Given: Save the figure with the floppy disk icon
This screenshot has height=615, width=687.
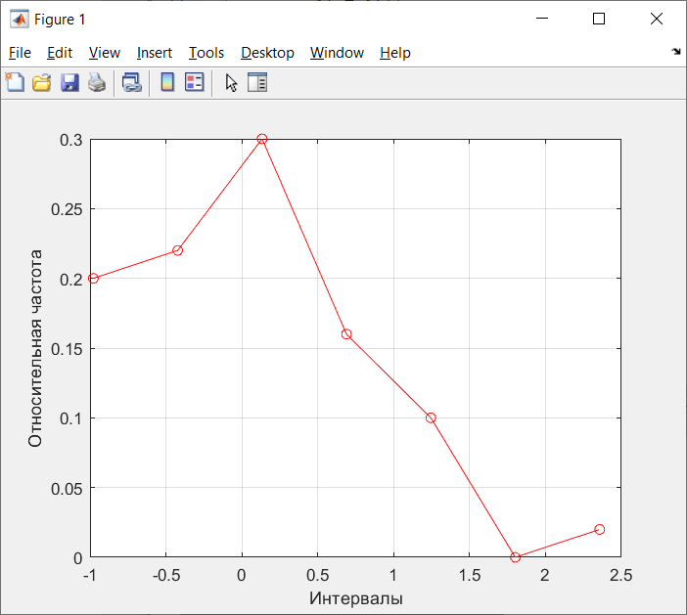Looking at the screenshot, I should pos(69,82).
